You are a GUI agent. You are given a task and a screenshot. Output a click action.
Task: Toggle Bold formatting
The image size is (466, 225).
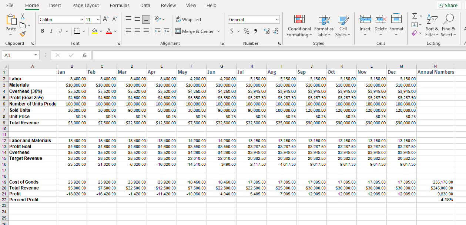coord(43,31)
